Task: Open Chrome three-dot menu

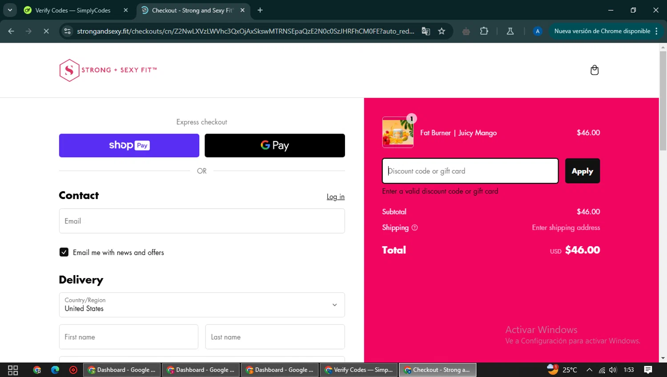Action: [656, 31]
